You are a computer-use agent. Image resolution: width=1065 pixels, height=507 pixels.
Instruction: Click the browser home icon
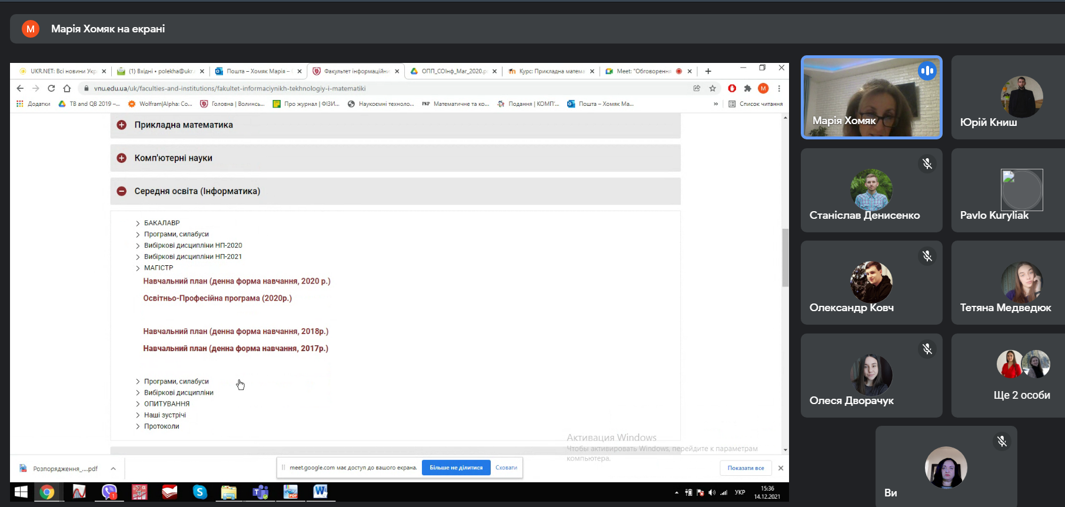click(67, 88)
